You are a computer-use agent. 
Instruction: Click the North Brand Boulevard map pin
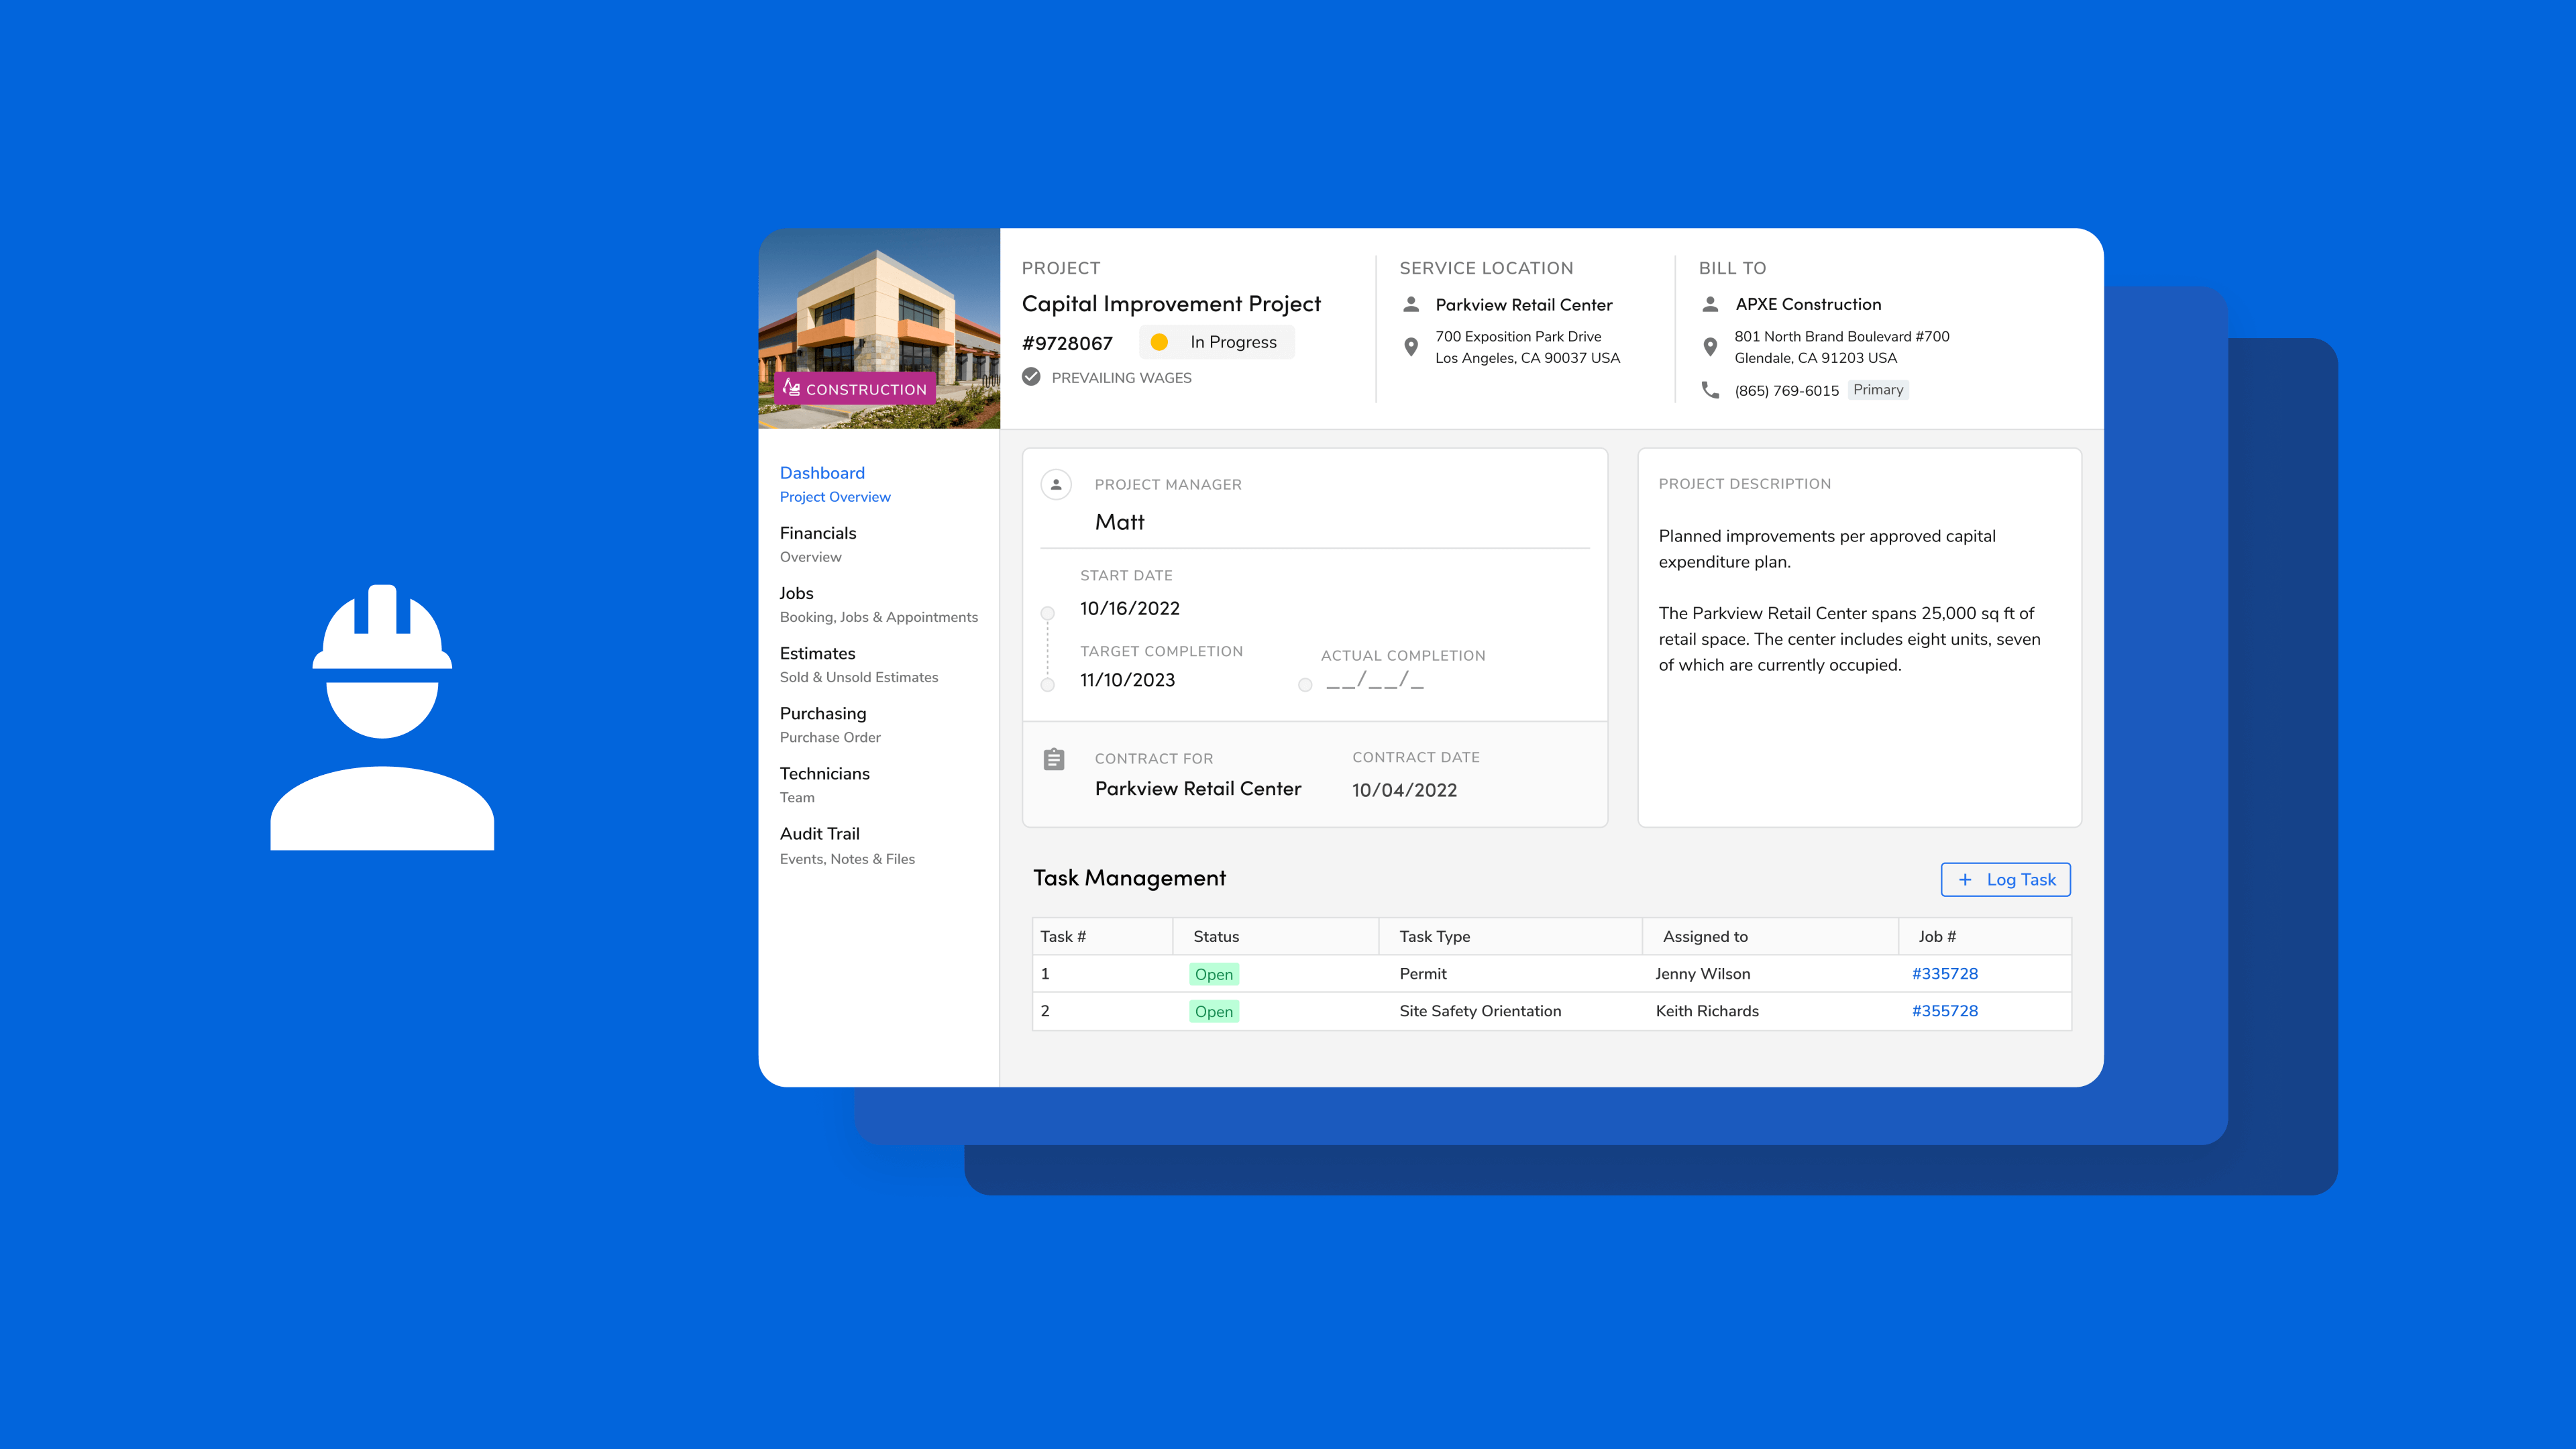coord(1710,347)
